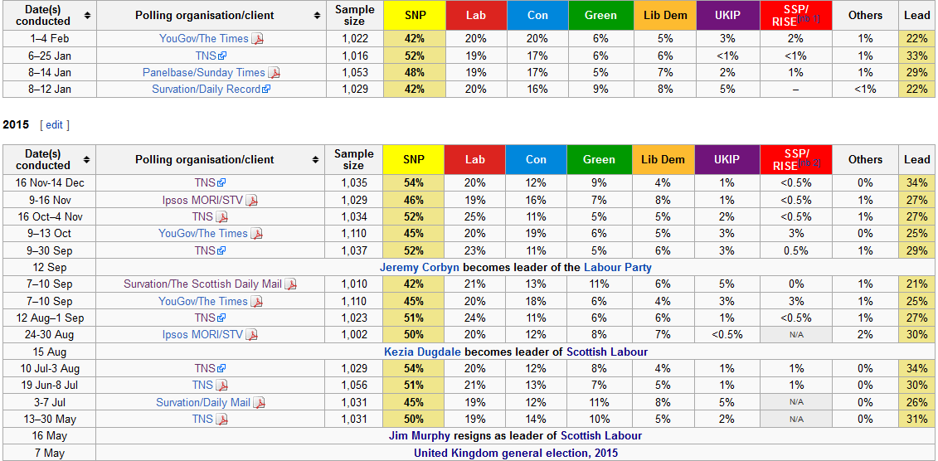Open Jeremy Corbyn link
The height and width of the screenshot is (461, 938).
click(420, 268)
